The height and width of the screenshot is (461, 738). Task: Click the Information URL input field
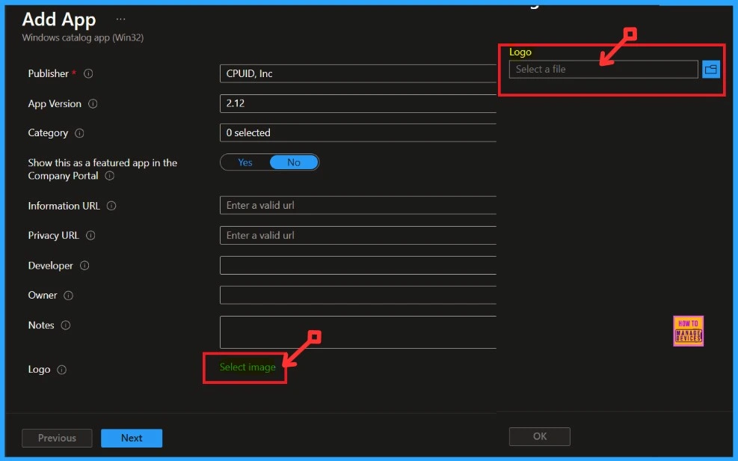pos(358,205)
